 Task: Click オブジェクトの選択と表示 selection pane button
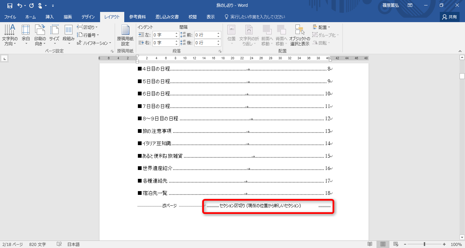tap(300, 35)
